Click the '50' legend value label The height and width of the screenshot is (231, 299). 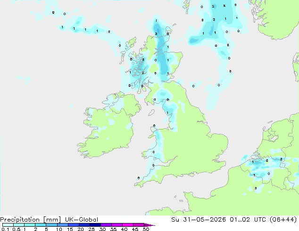146,229
